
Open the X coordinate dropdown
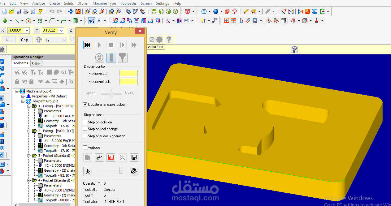point(27,30)
